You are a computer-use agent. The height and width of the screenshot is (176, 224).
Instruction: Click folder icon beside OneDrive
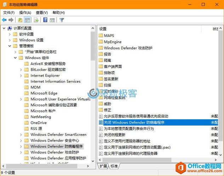[x=27, y=123]
